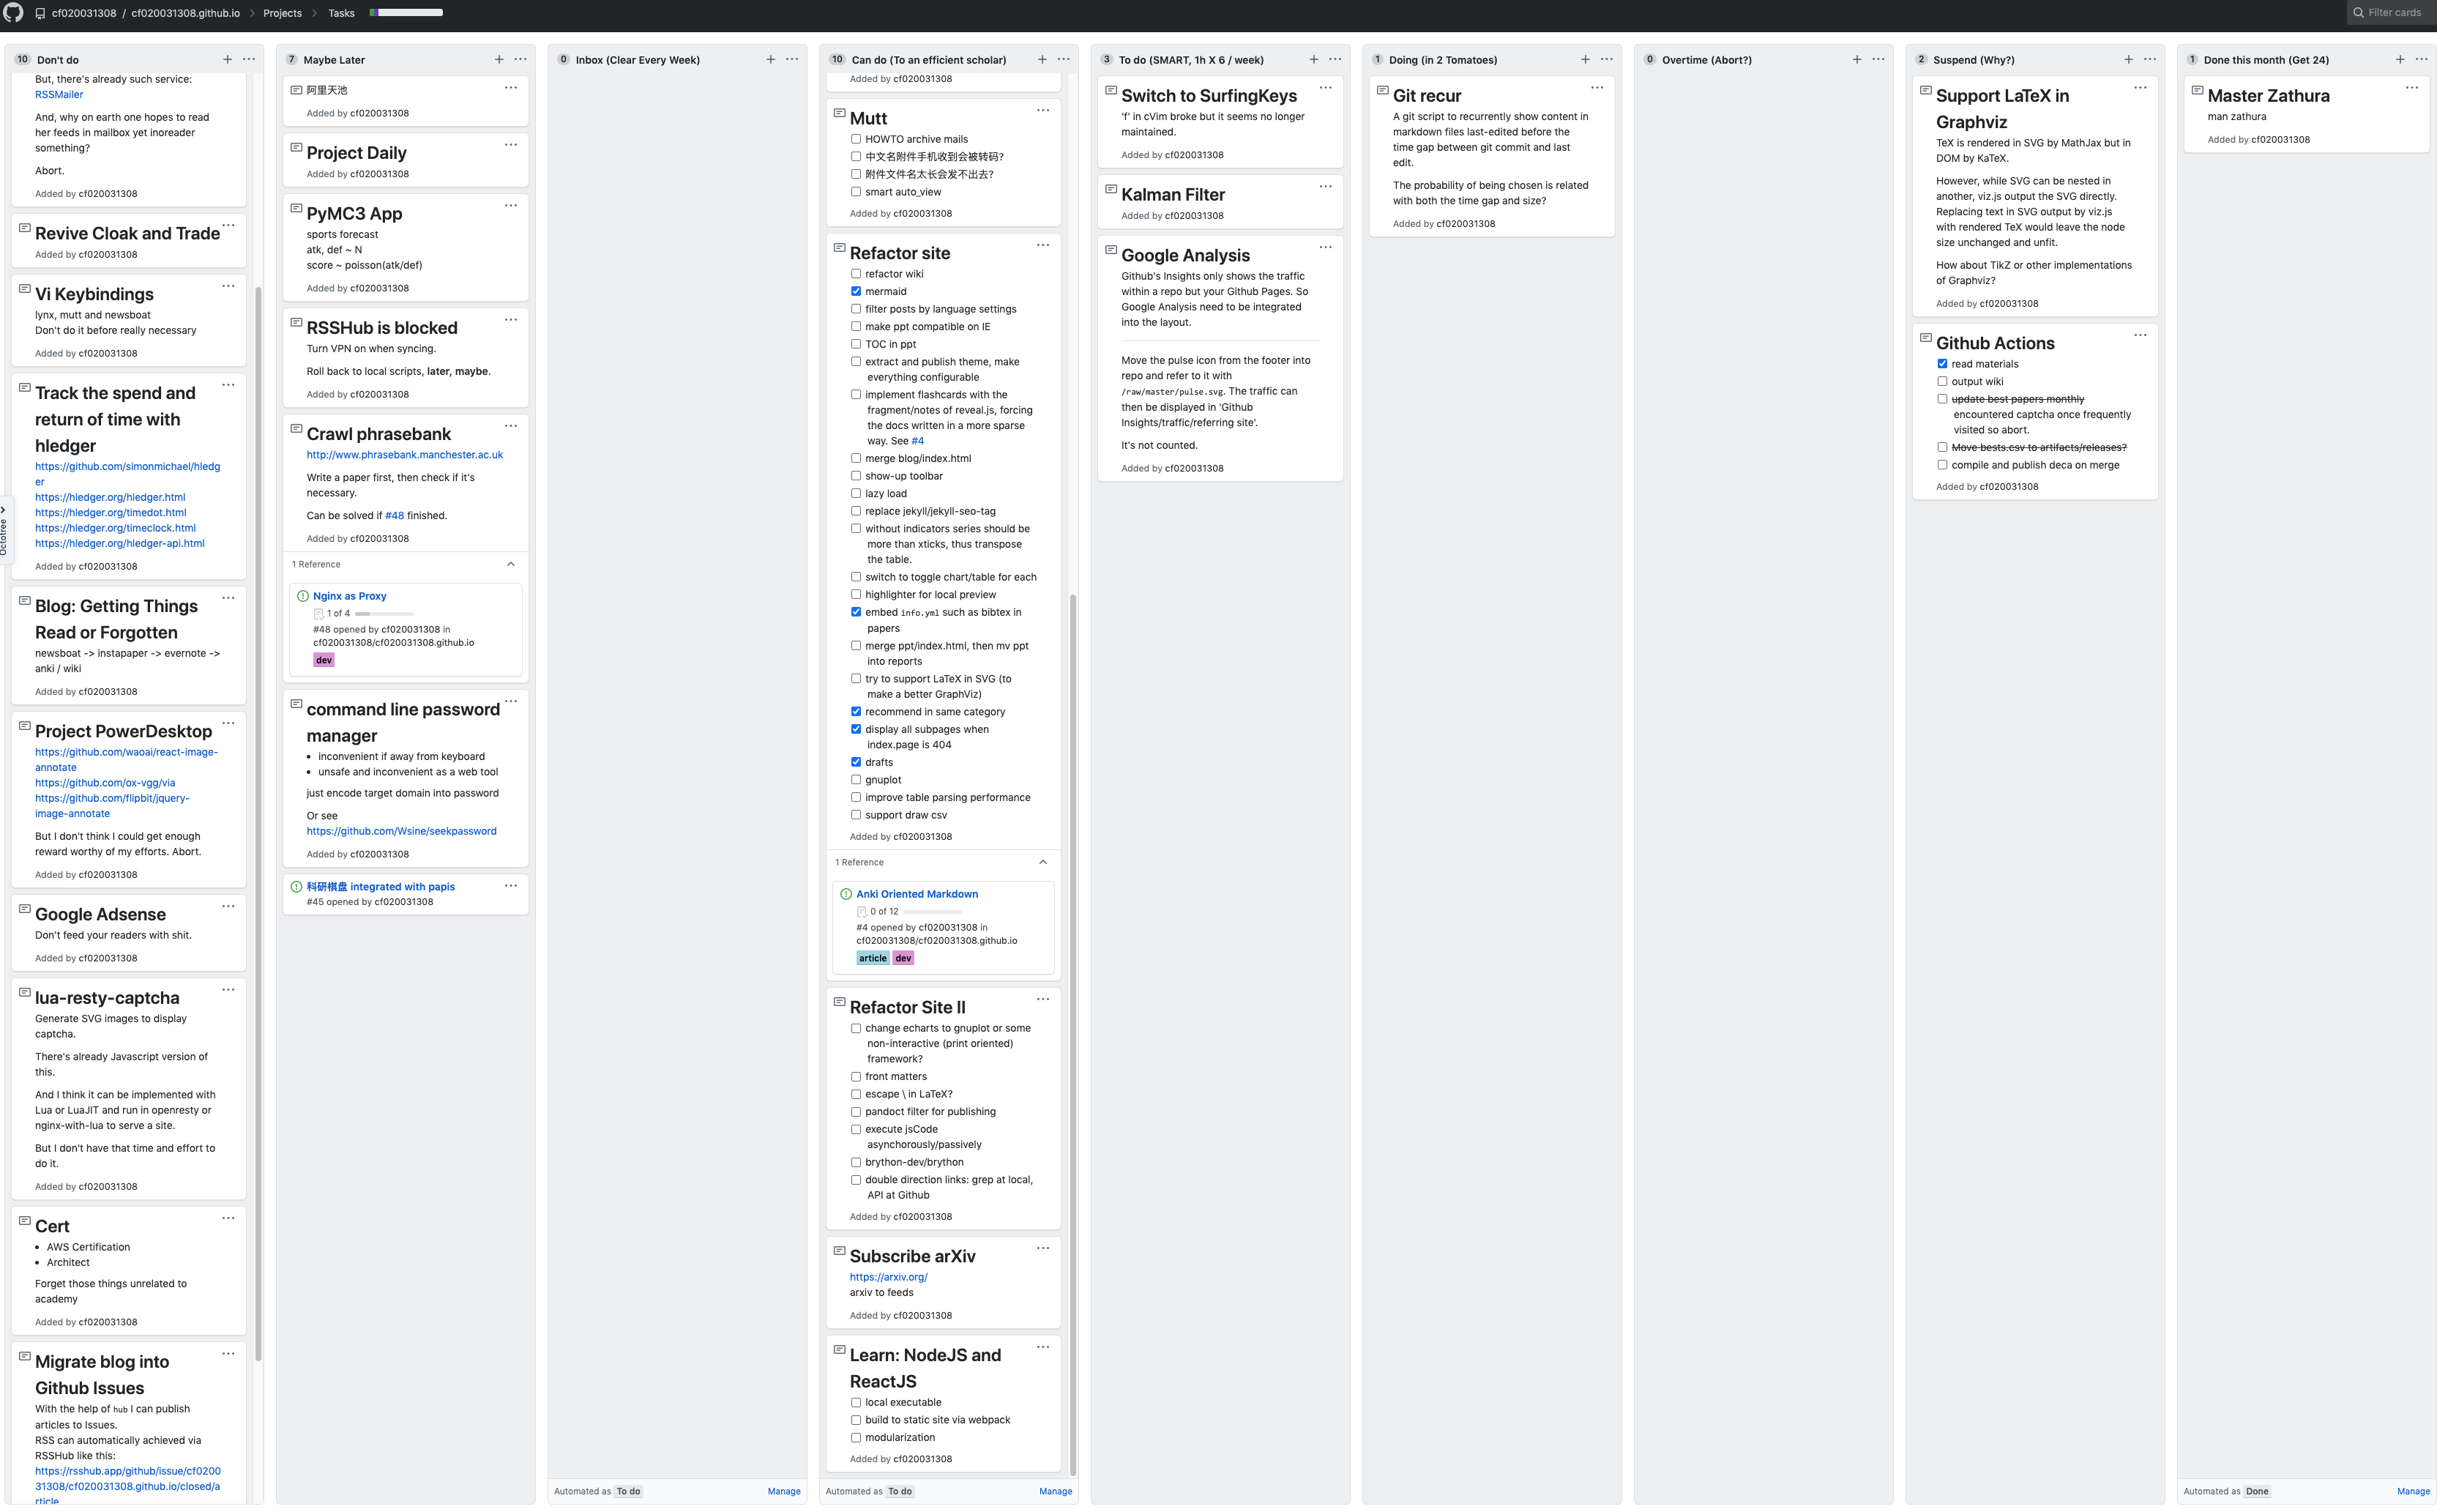Open Master Zathura card options menu
2437x1512 pixels.
point(2412,88)
